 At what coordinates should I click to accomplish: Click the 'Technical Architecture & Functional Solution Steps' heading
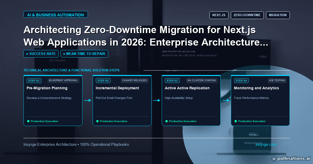[71, 70]
